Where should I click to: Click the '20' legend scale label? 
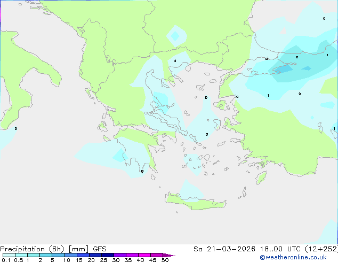tap(91, 260)
